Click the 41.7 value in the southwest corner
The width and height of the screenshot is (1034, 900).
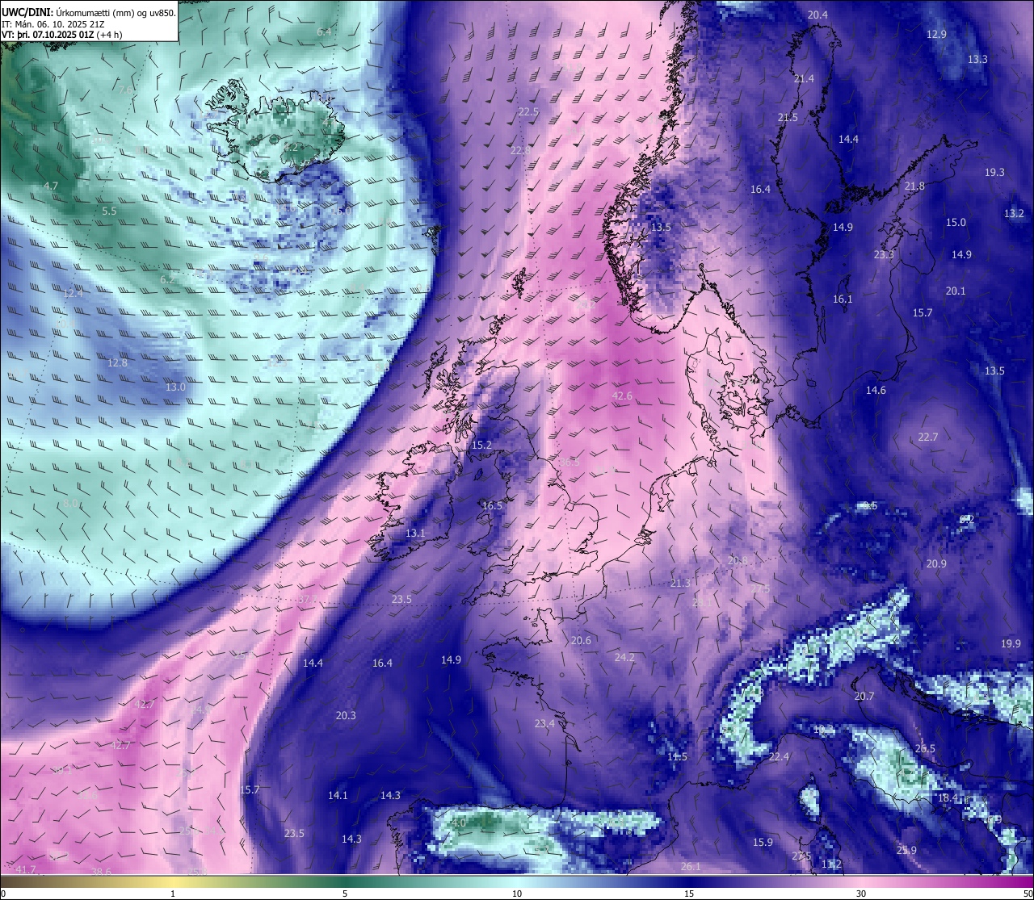[x=26, y=869]
